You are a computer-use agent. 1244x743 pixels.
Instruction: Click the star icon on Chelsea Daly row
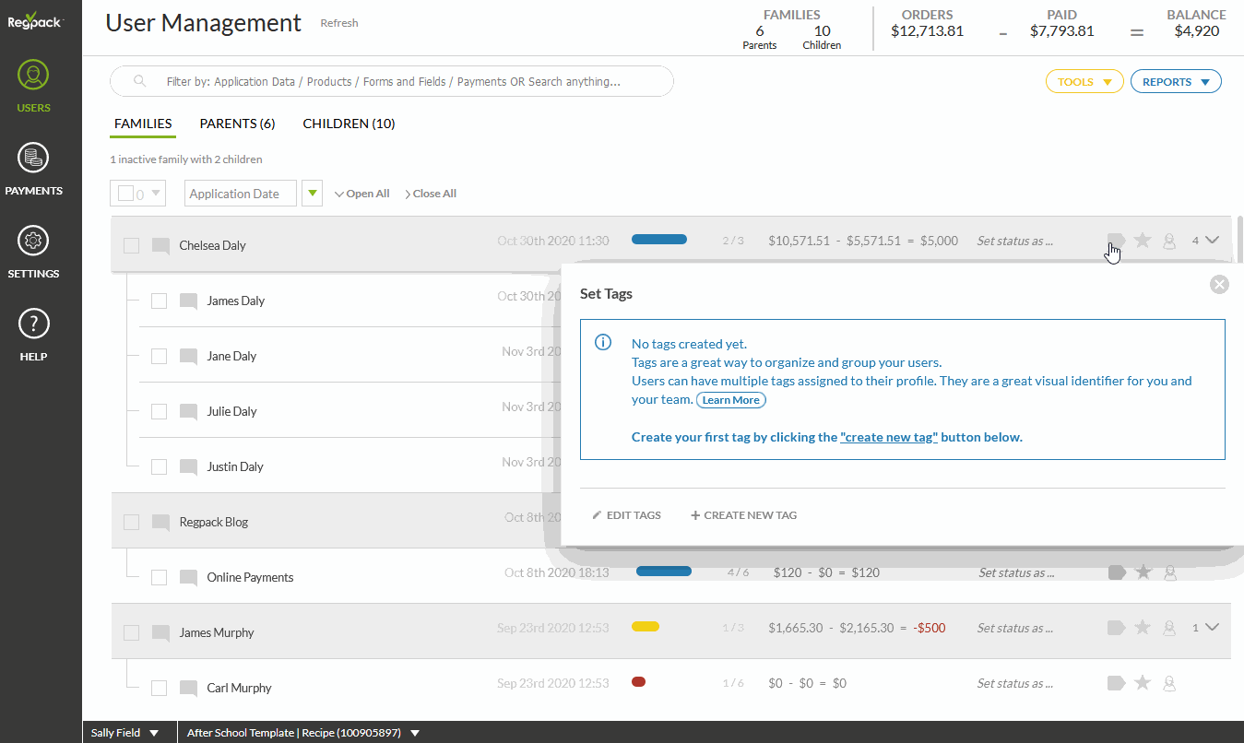[1143, 241]
